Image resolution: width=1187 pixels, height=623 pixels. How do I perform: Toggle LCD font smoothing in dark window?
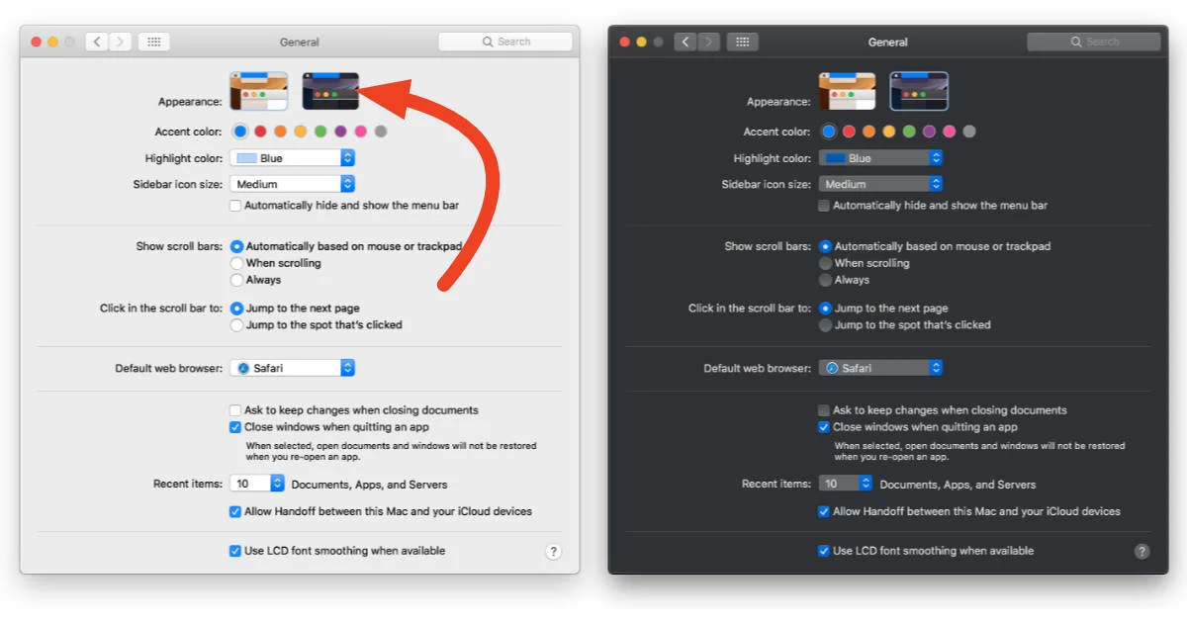(824, 551)
